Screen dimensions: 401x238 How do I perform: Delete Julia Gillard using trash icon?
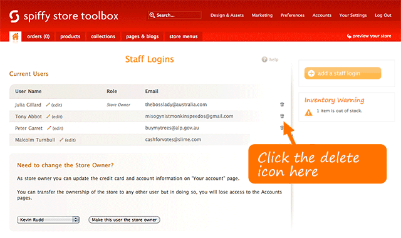click(282, 105)
